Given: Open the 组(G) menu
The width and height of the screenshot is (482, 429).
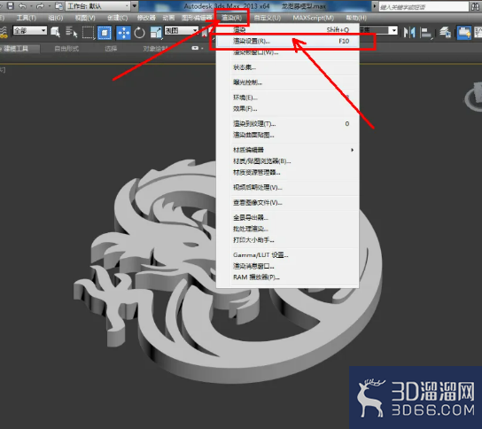Looking at the screenshot, I should 56,18.
